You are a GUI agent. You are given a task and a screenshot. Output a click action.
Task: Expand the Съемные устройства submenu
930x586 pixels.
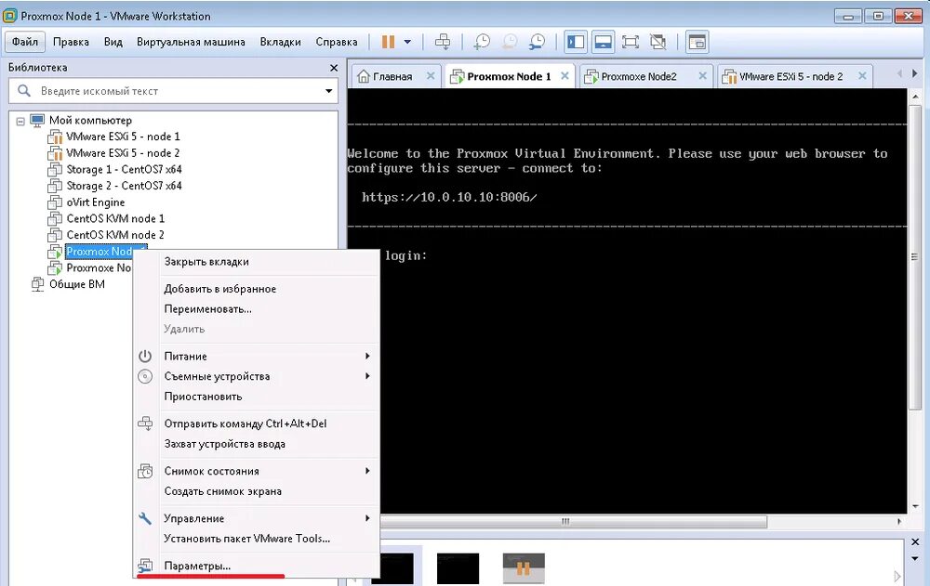coord(257,376)
